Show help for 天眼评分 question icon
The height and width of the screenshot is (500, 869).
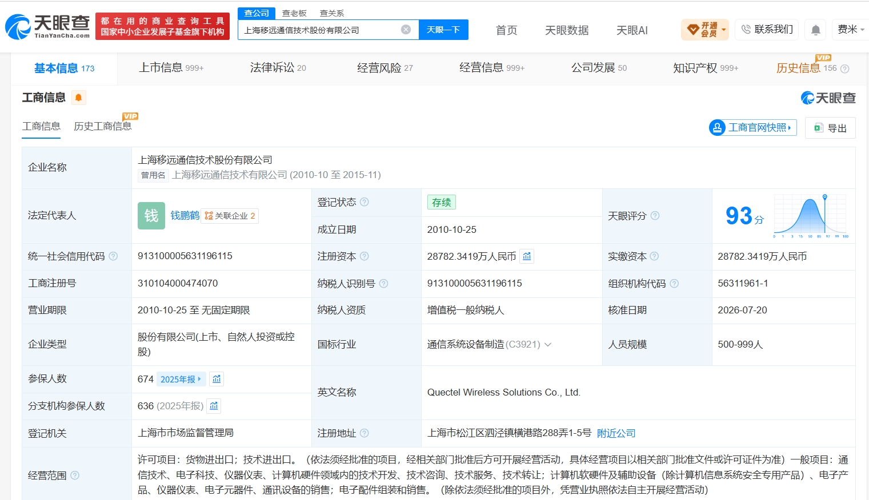[655, 216]
